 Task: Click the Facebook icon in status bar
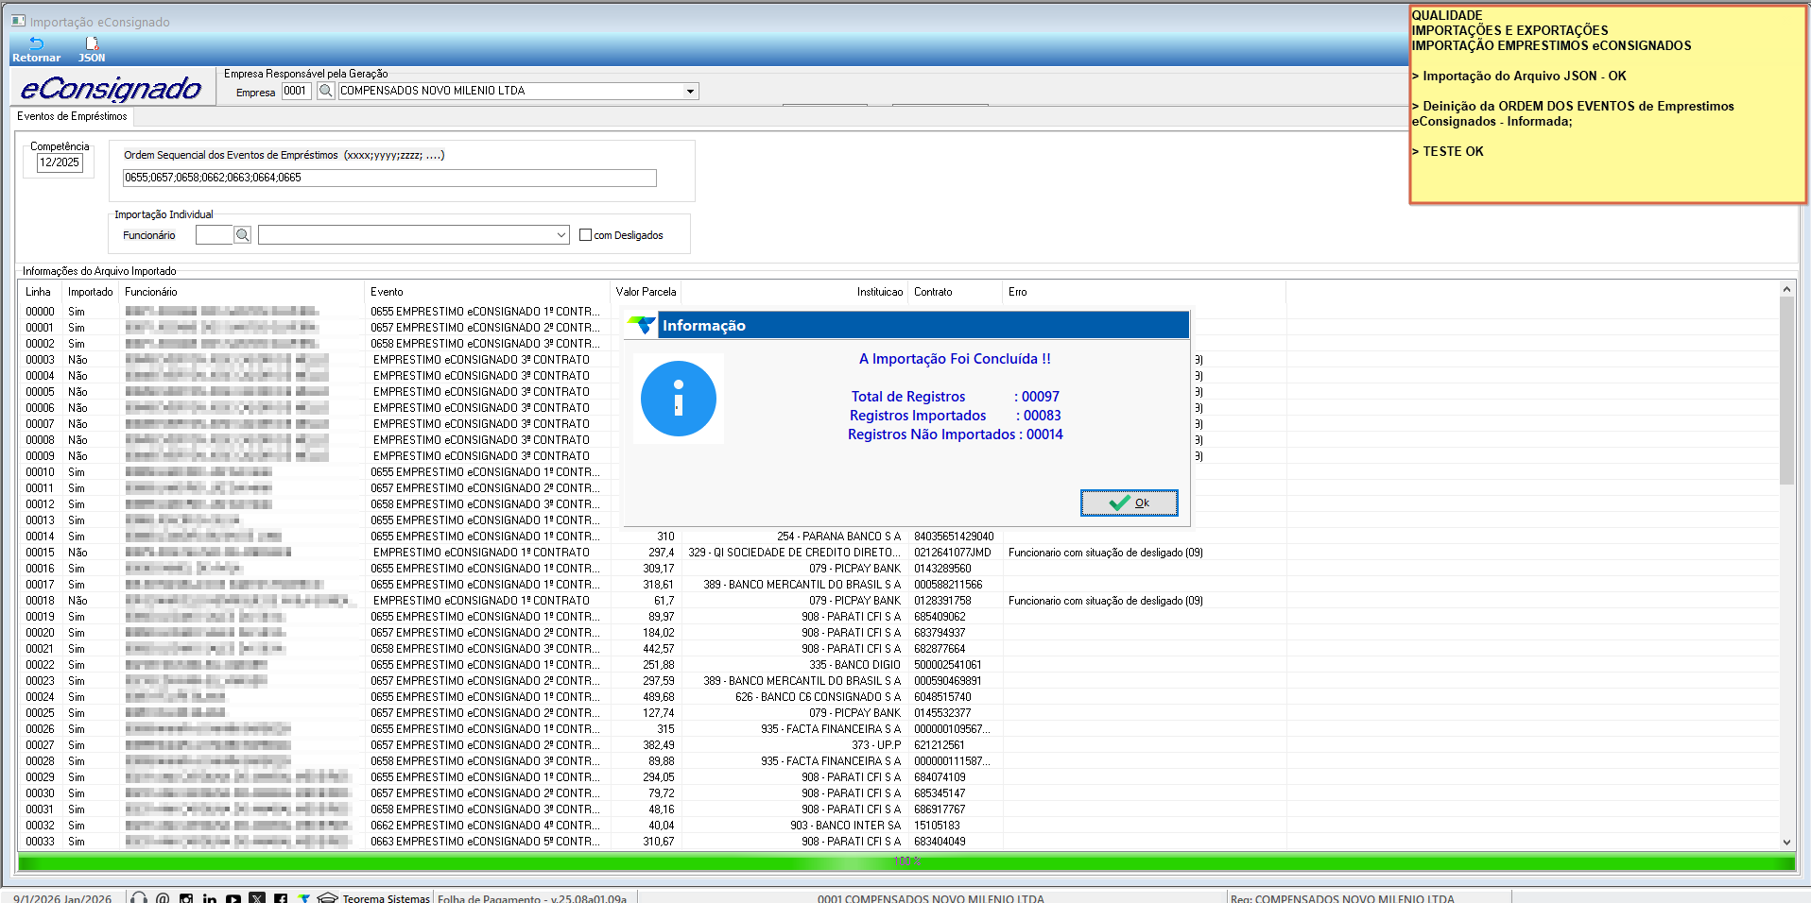pos(281,897)
